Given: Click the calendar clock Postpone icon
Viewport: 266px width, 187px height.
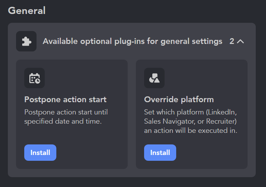Looking at the screenshot, I should click(34, 78).
